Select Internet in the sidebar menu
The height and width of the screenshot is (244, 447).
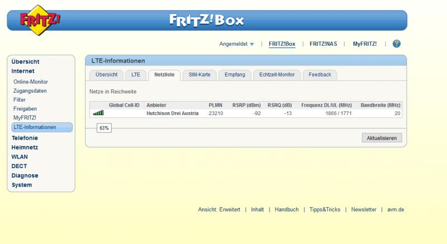23,71
